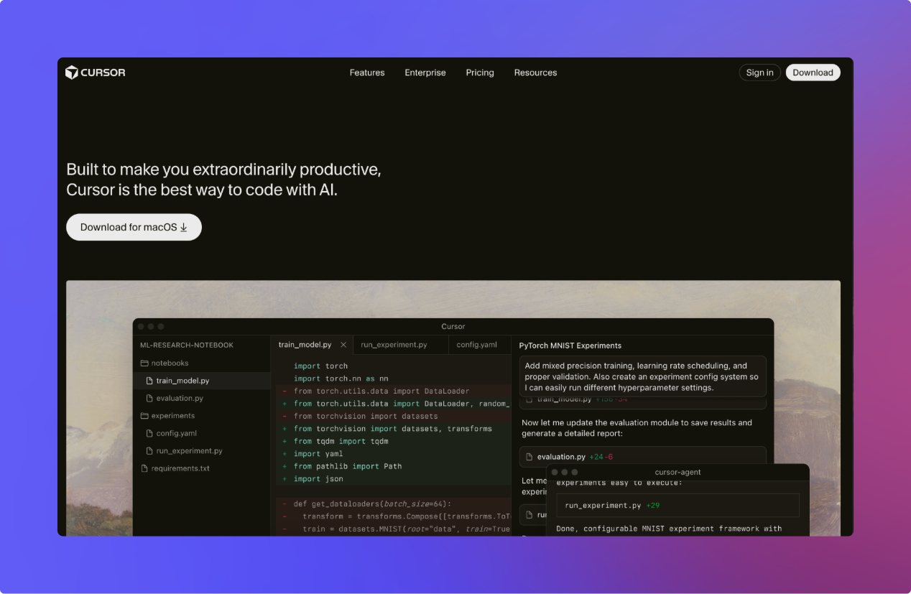Open the Features menu
911x594 pixels.
click(x=367, y=73)
